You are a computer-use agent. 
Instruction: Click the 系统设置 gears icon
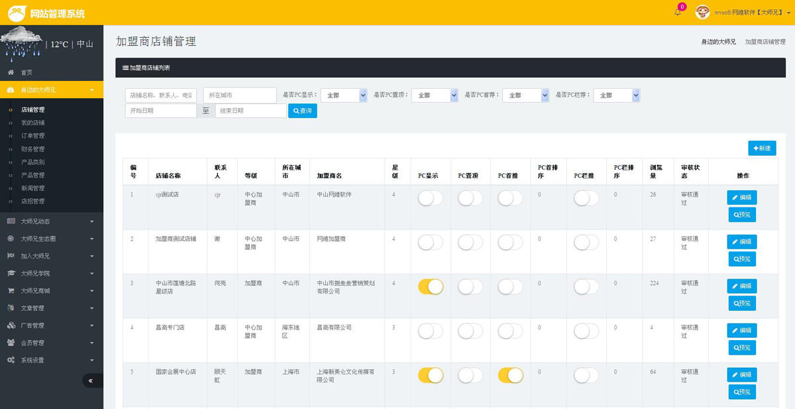click(11, 360)
